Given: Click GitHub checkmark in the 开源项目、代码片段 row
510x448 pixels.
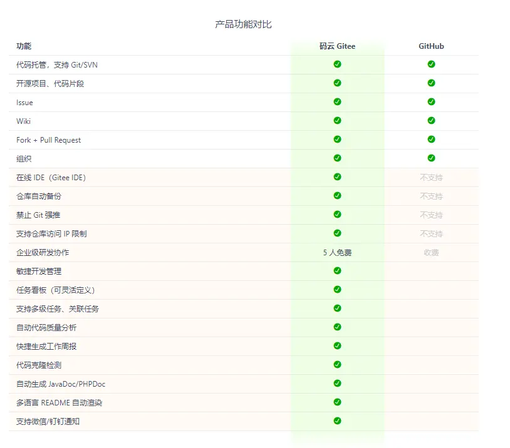Looking at the screenshot, I should (431, 83).
